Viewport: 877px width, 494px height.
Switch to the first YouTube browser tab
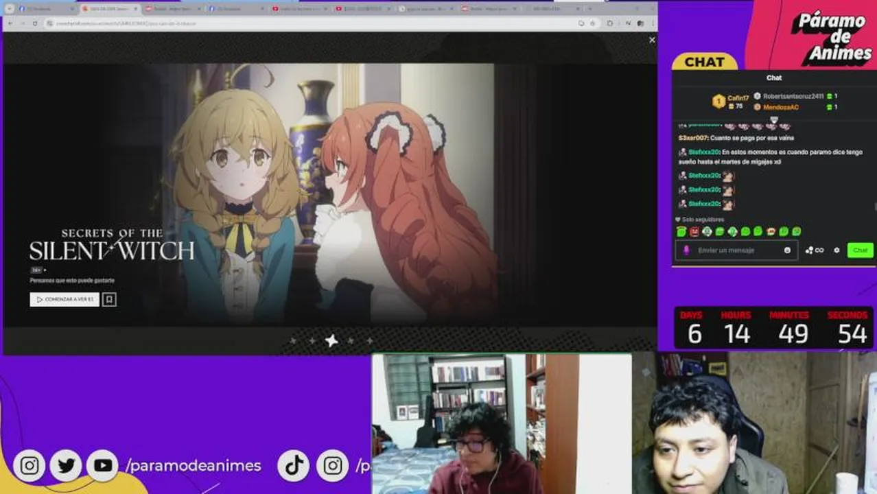tap(299, 9)
